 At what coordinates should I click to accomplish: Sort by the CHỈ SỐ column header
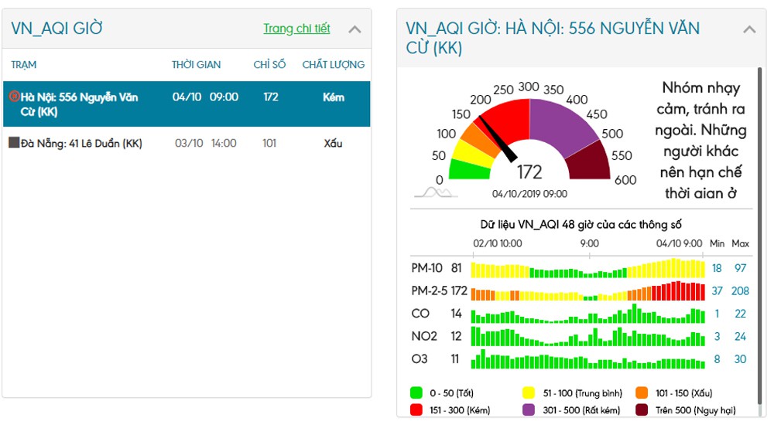[x=269, y=65]
